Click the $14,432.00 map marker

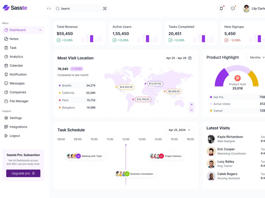tap(126, 87)
